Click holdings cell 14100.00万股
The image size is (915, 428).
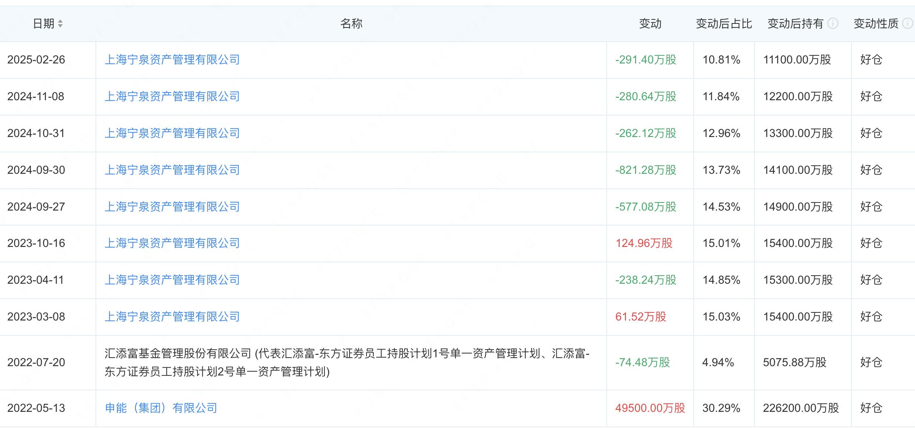tap(798, 170)
